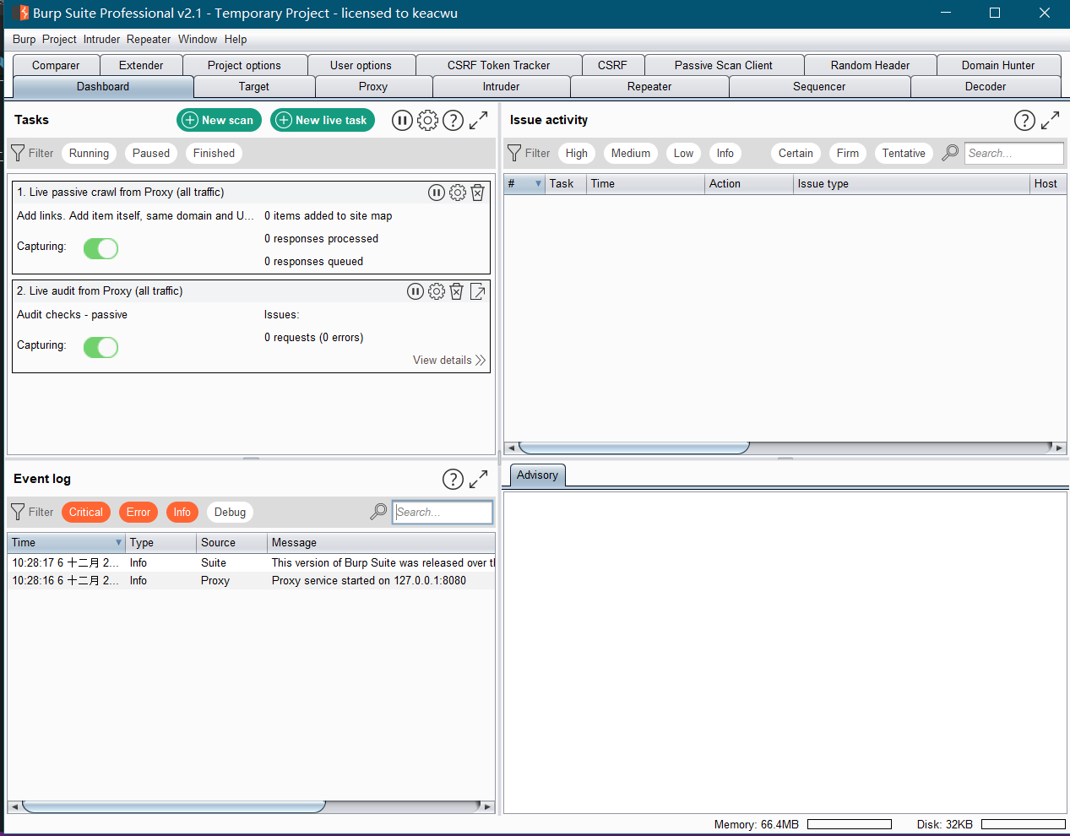
Task: Toggle the Critical event log filter
Action: 86,512
